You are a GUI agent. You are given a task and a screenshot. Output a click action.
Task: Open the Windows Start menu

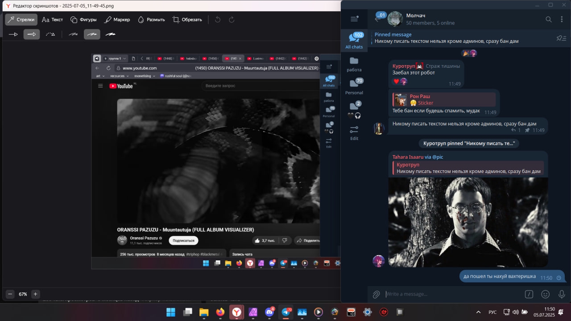tap(171, 312)
